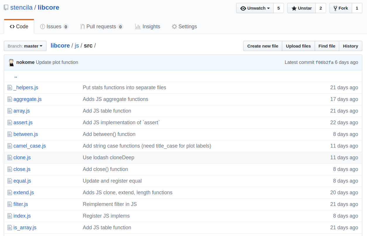Open close.js file

click(22, 169)
